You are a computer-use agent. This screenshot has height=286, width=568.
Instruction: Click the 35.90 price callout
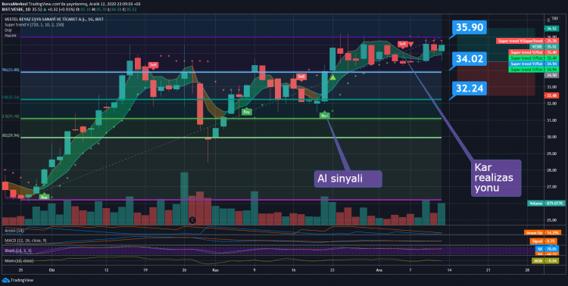[x=470, y=27]
